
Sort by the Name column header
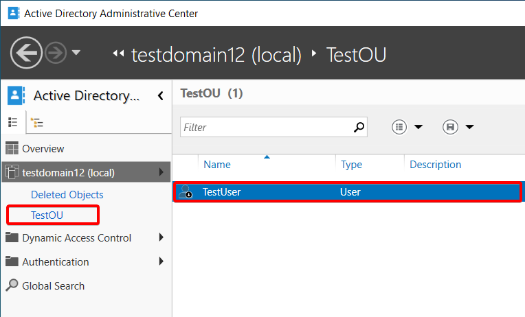click(217, 165)
